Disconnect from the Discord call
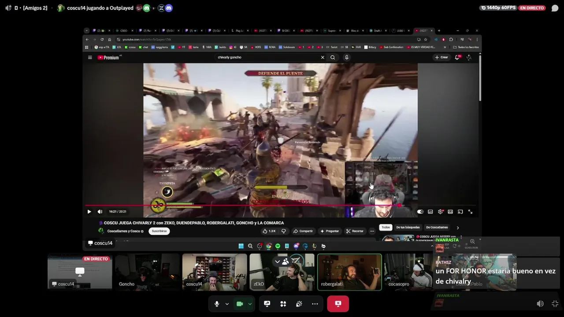Screen dimensions: 564x317 click(338, 304)
